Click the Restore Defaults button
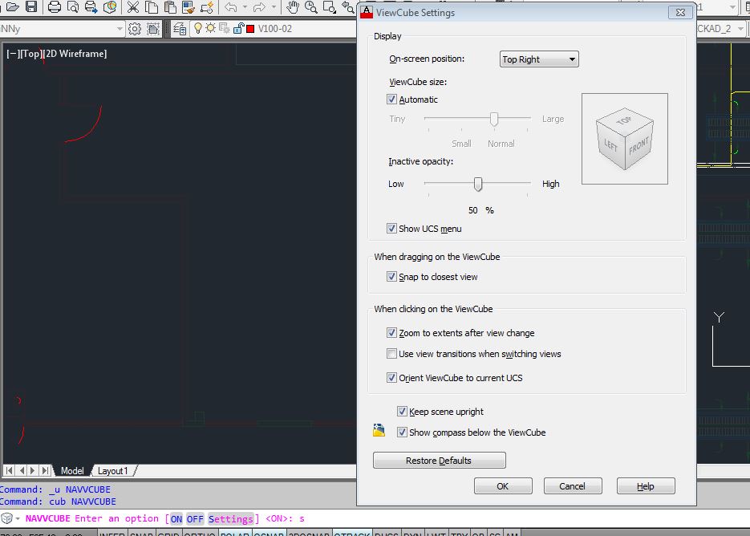Viewport: 750px width, 536px height. coord(439,460)
